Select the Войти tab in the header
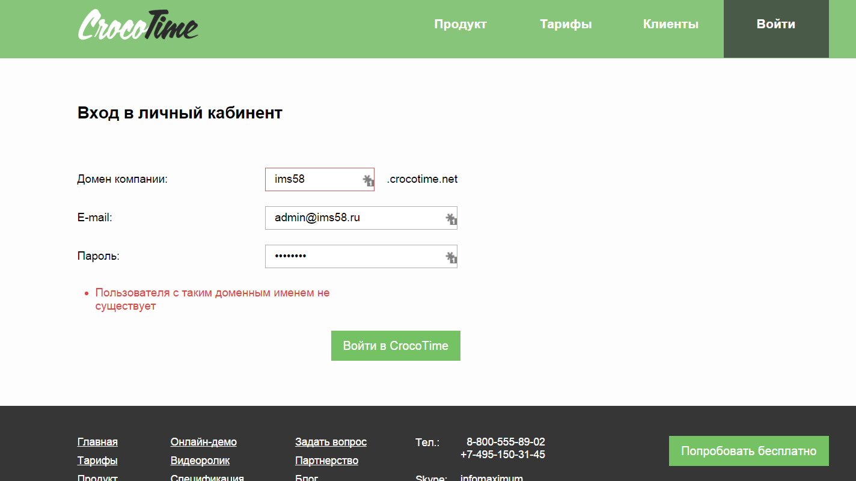Viewport: 856px width, 481px height. click(x=776, y=29)
